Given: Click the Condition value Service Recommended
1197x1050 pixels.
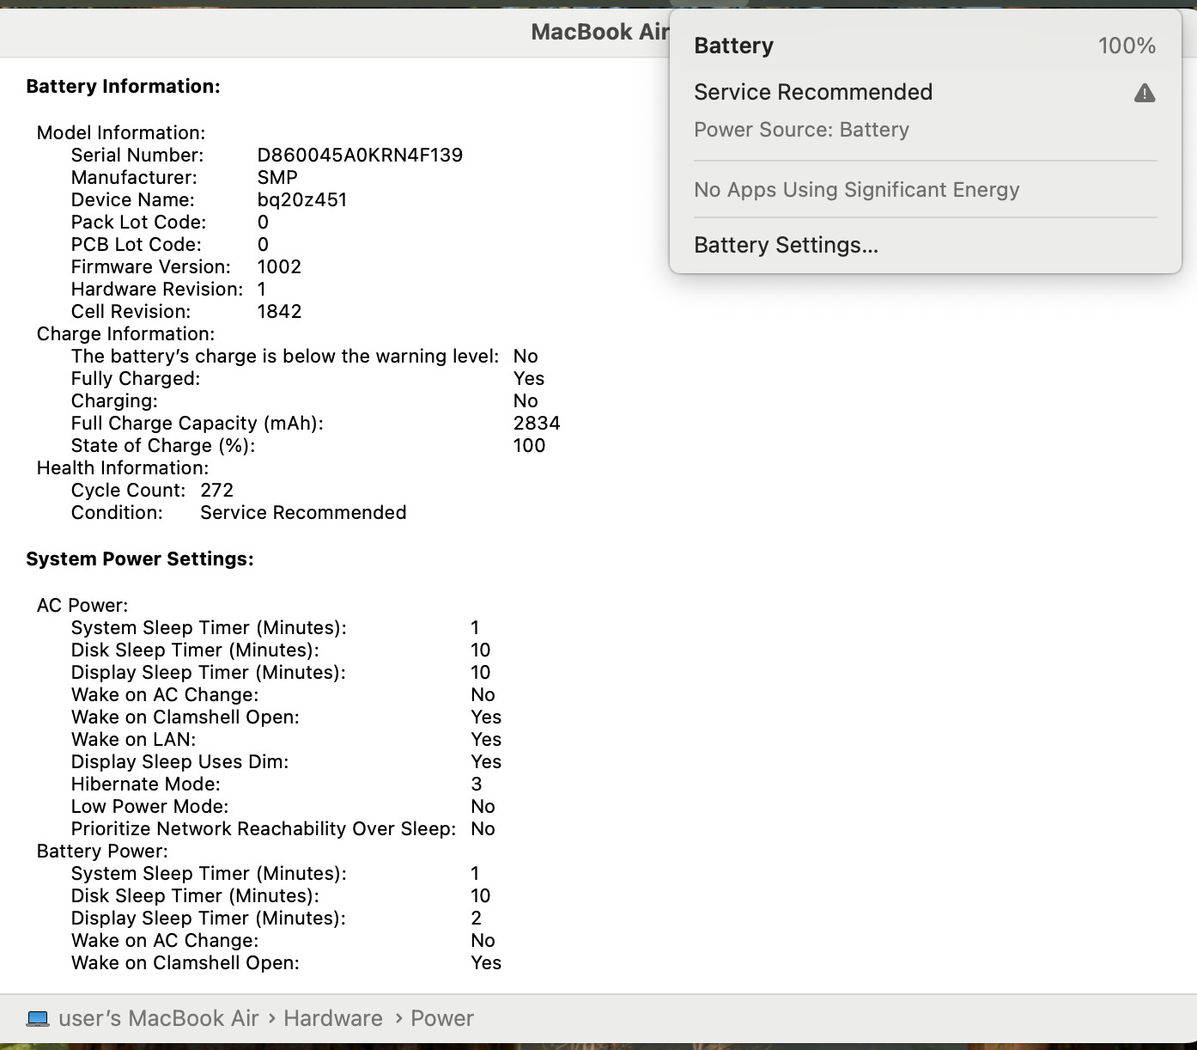Looking at the screenshot, I should click(x=303, y=513).
